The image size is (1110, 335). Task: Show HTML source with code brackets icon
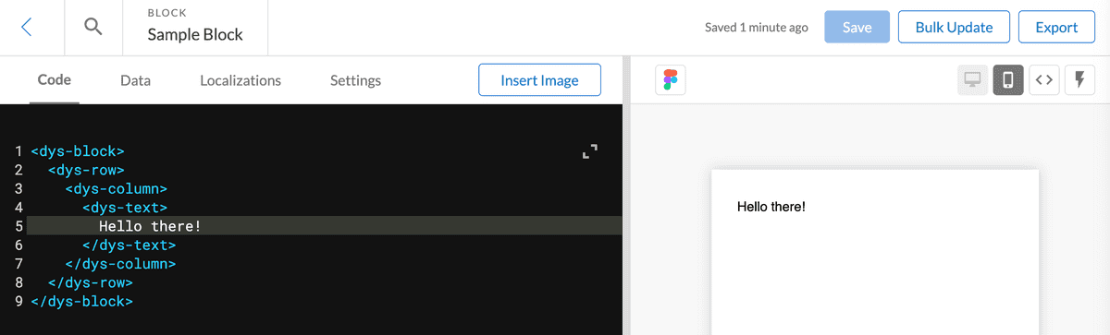1044,80
